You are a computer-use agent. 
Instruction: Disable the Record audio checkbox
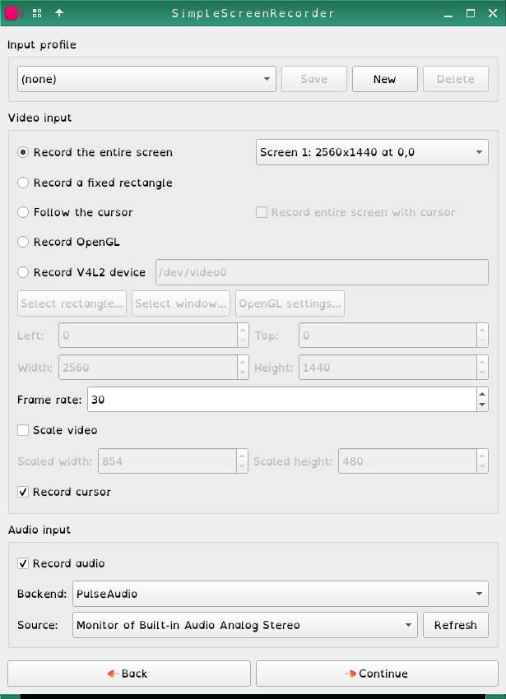(23, 563)
